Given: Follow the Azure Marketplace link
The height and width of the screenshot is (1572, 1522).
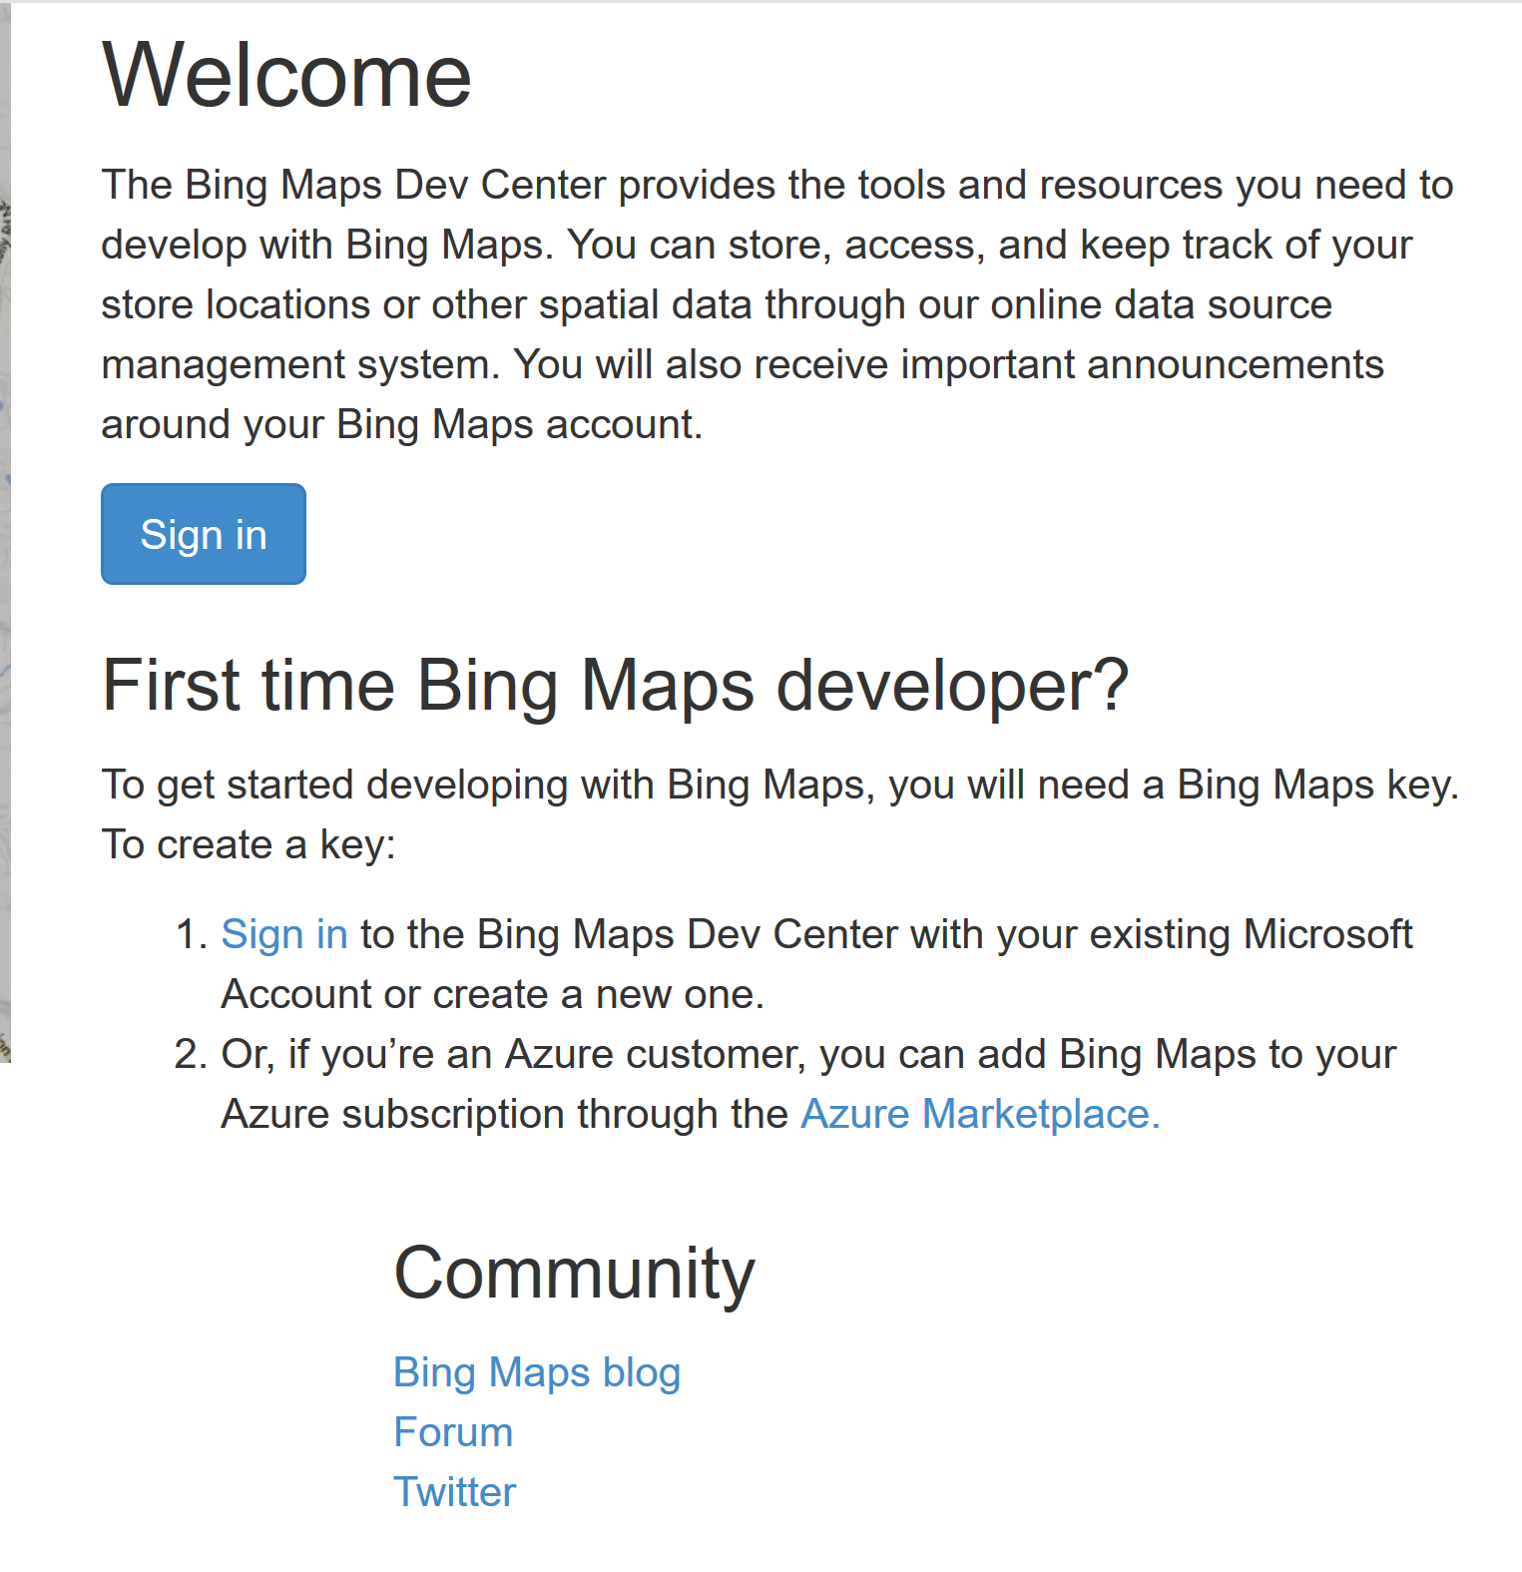Looking at the screenshot, I should [980, 1114].
